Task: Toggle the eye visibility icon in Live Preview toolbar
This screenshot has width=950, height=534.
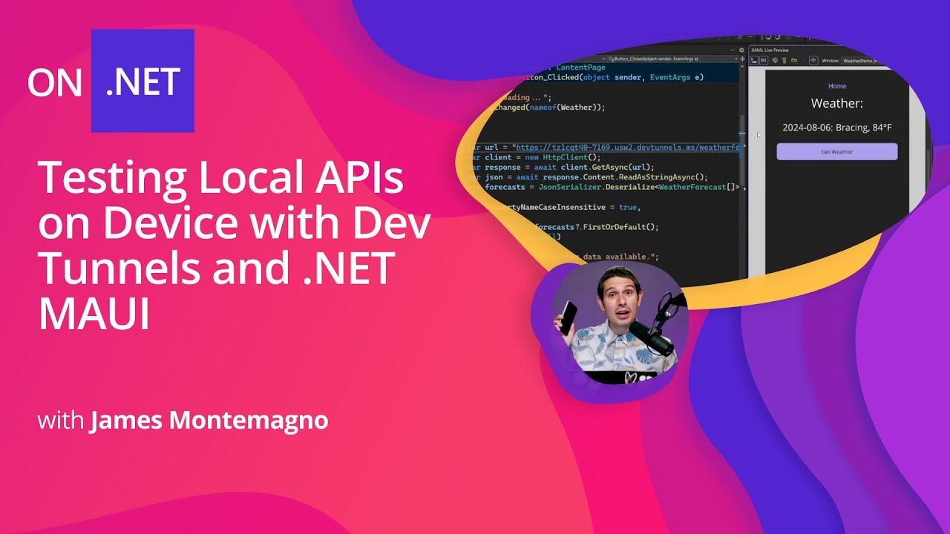Action: [x=813, y=60]
